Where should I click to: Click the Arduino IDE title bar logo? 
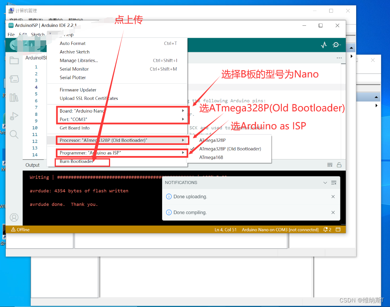point(11,25)
